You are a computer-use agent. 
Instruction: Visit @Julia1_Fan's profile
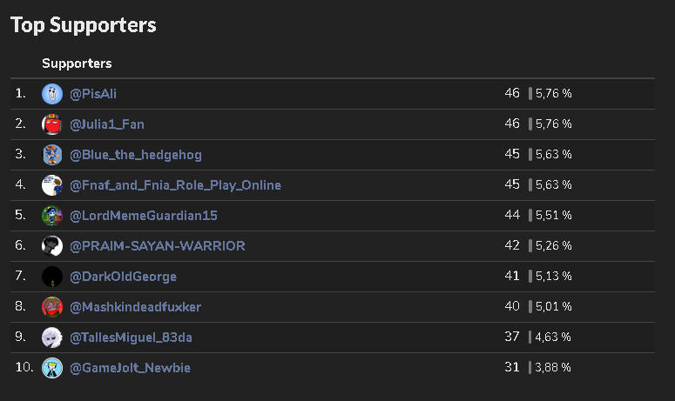click(107, 124)
